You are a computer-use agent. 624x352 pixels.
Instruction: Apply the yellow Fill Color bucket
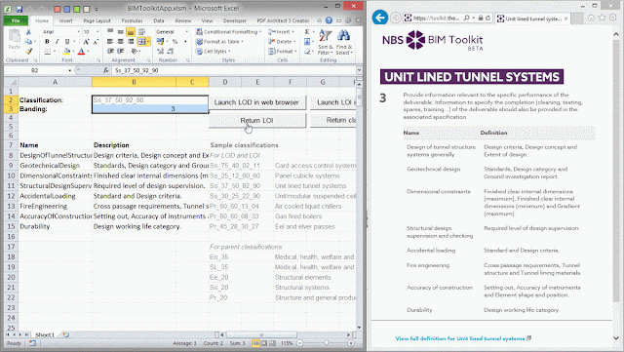pos(67,52)
